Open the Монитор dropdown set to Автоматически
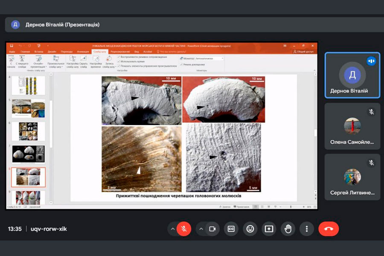 (x=209, y=58)
